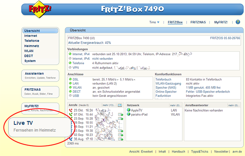
Task: Click the FRITZ! logo in the header
Action: pos(40,9)
